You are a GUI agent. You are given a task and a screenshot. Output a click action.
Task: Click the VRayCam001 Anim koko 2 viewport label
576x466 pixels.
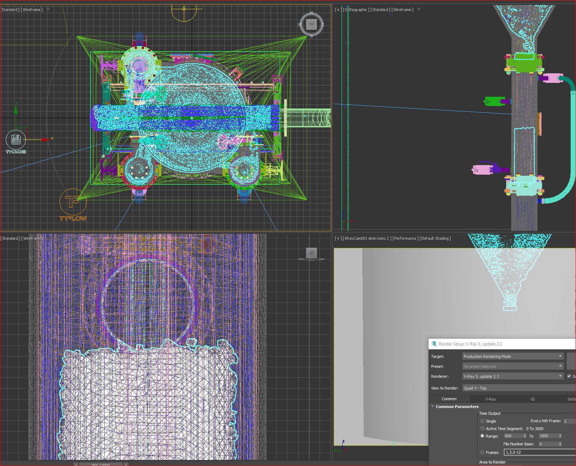point(367,238)
